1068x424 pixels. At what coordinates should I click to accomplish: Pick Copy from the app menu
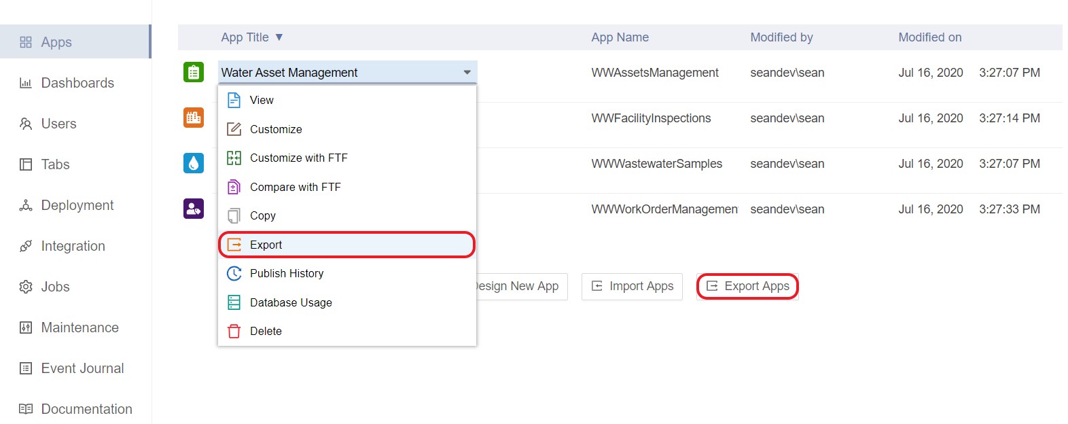262,215
